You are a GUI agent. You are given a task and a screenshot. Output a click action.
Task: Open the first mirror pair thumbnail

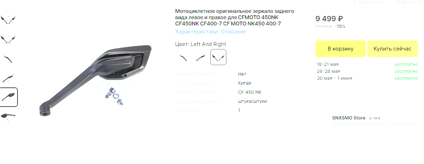click(x=8, y=19)
